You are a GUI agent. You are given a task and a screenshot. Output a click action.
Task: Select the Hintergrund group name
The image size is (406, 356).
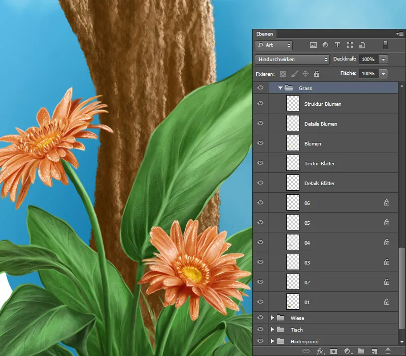304,341
